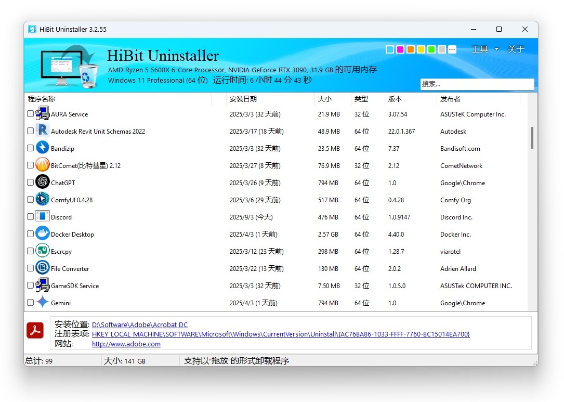Sort by 发布者 column header
Viewport: 564px width, 402px height.
[x=478, y=99]
